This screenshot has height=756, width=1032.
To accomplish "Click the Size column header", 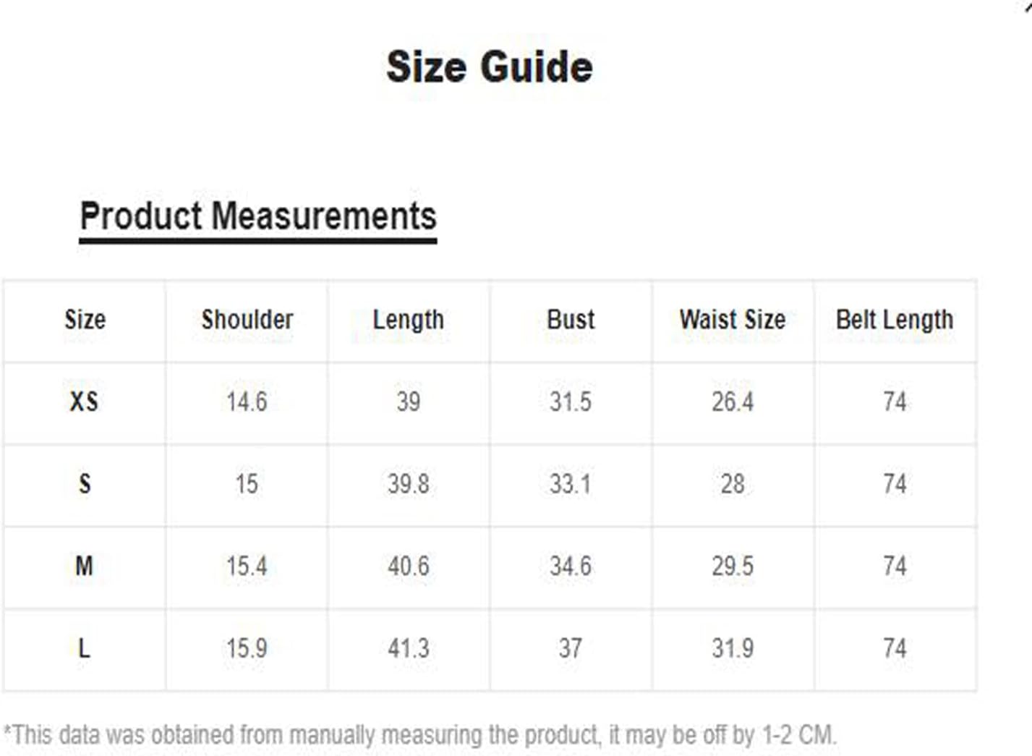I will tap(85, 320).
